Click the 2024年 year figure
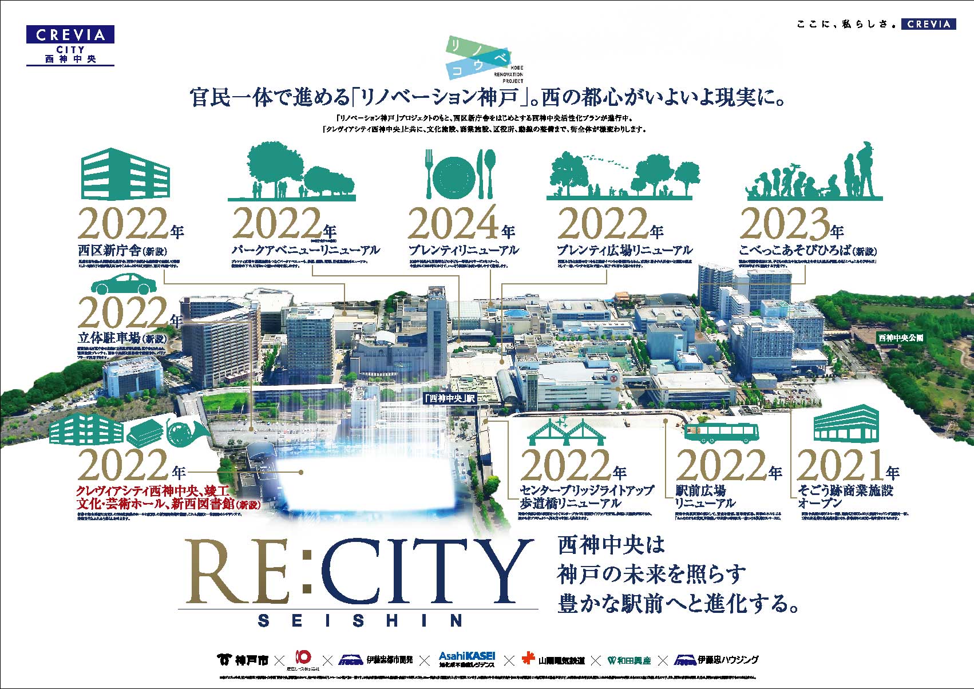Screen dimensions: 974x689 461,224
